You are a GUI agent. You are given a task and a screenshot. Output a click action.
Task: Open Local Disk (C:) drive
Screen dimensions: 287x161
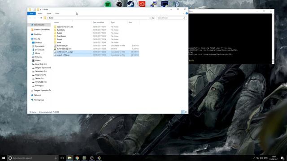(41, 64)
